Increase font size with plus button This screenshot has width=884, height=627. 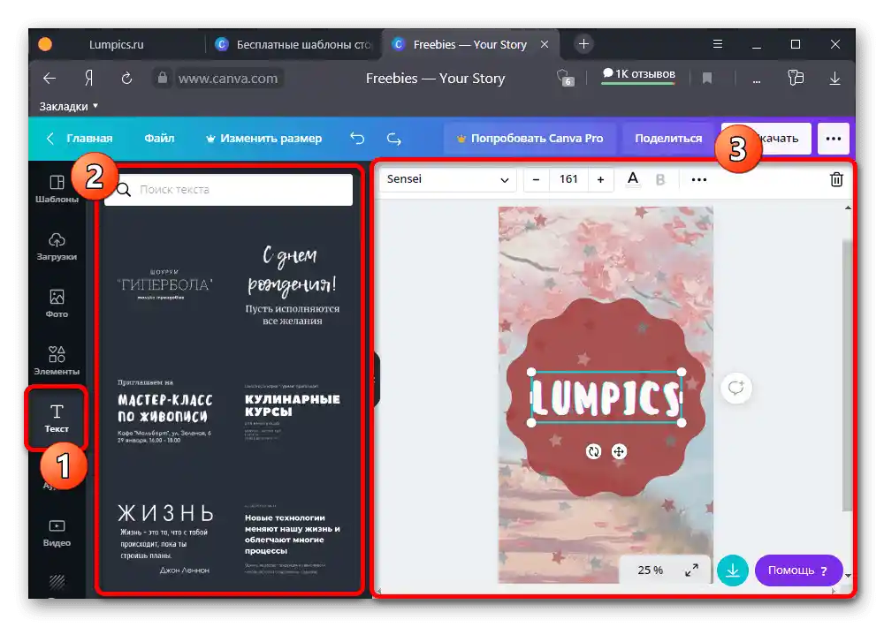click(600, 179)
